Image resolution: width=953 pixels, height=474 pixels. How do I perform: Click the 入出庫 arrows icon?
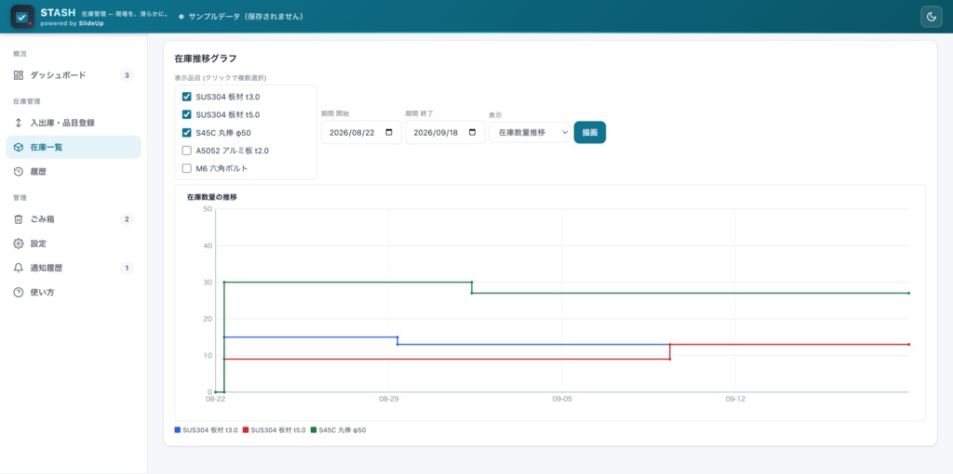(x=19, y=123)
